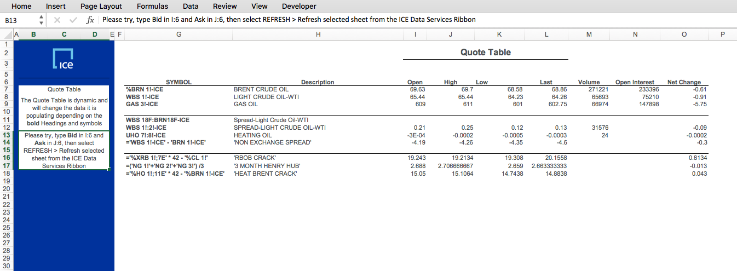Open the Insert ribbon tab

[x=56, y=7]
